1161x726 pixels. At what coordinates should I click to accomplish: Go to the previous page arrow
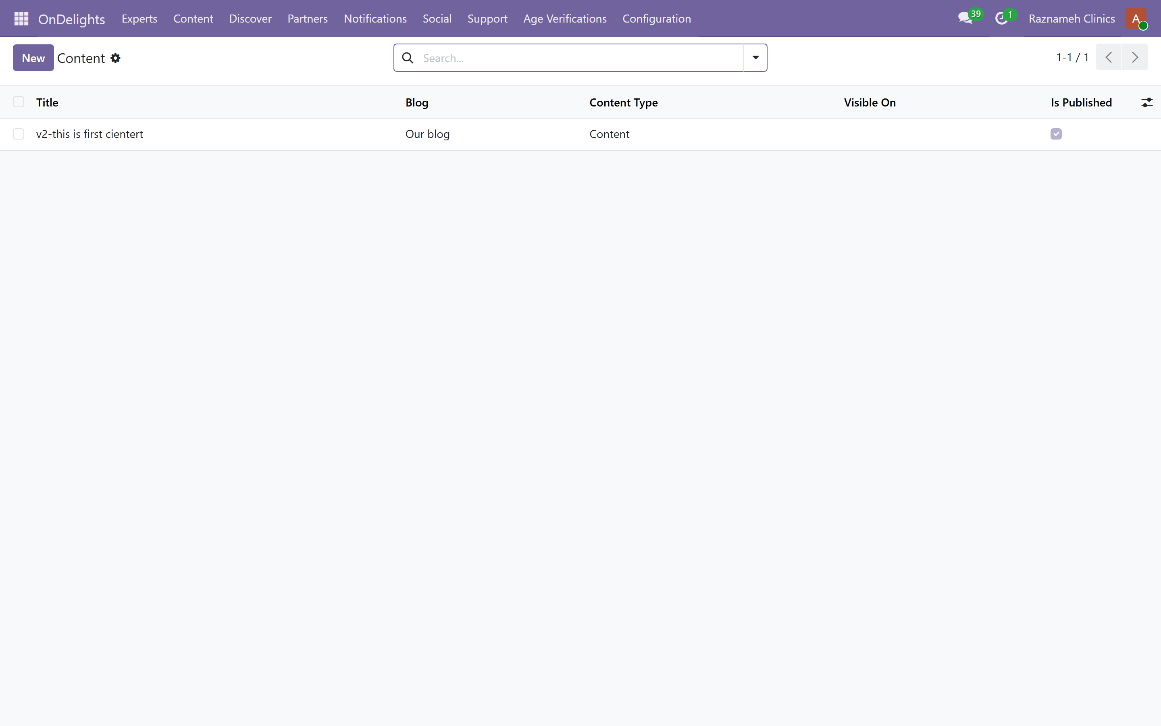click(1108, 57)
